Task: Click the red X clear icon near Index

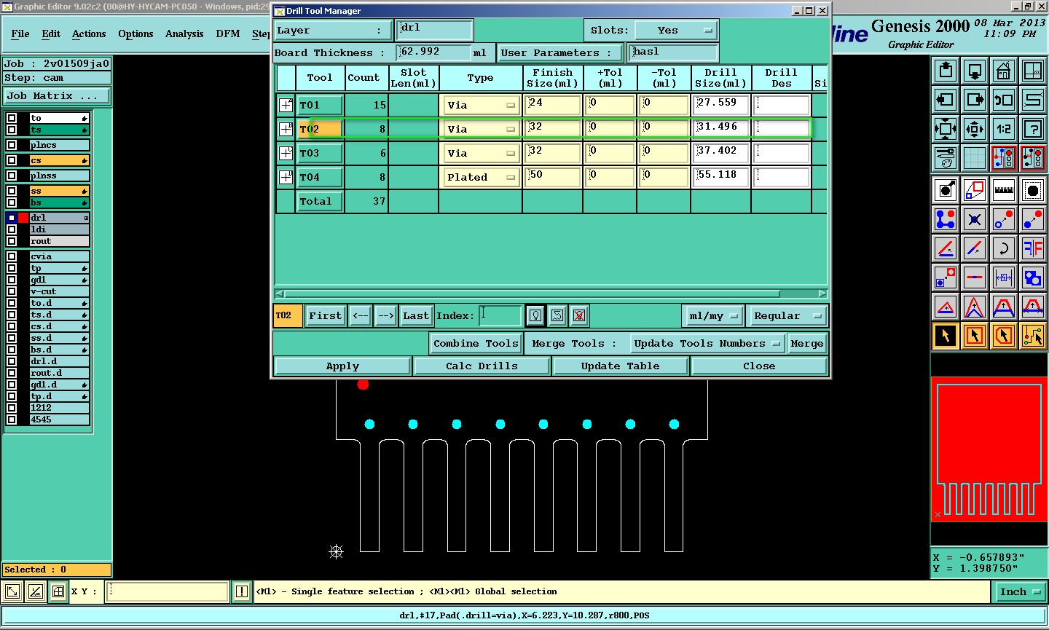Action: pos(578,315)
